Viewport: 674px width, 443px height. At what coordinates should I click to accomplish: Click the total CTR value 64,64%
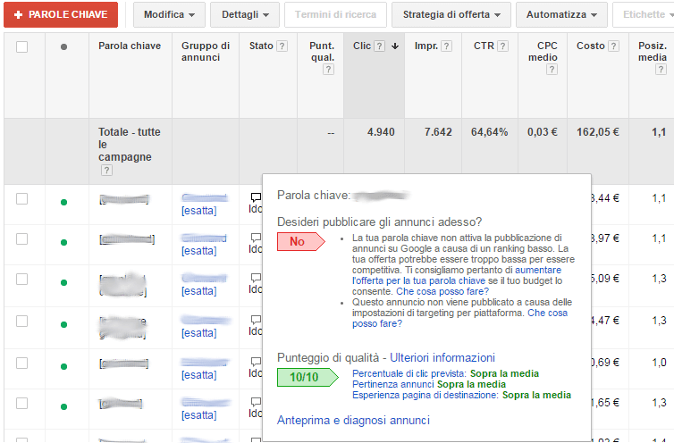pyautogui.click(x=489, y=132)
